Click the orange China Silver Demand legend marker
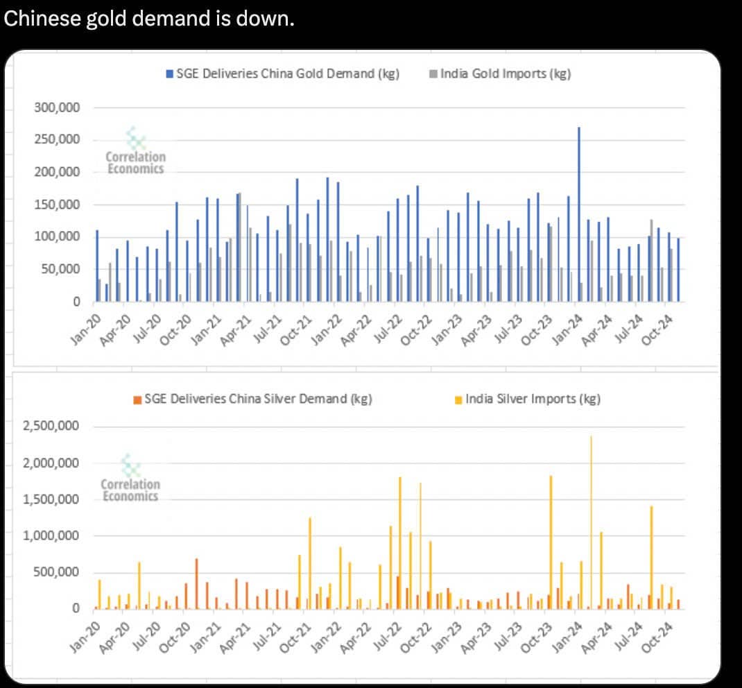The width and height of the screenshot is (742, 688). 138,399
